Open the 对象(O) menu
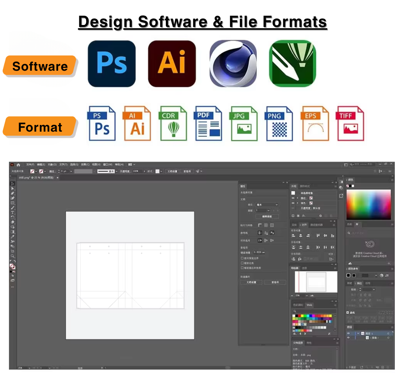Screen dimensions: 395x373 (x=52, y=164)
